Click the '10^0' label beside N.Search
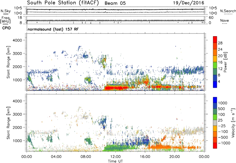Image resolution: width=236 pixels, height=163 pixels. pos(213,13)
